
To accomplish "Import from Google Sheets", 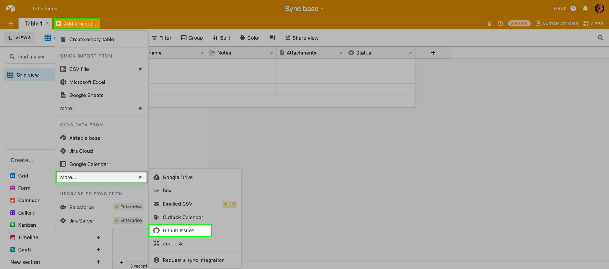I will point(101,95).
